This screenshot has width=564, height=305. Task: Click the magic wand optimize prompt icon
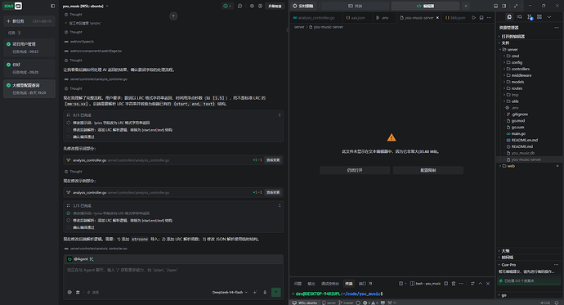tap(255, 293)
